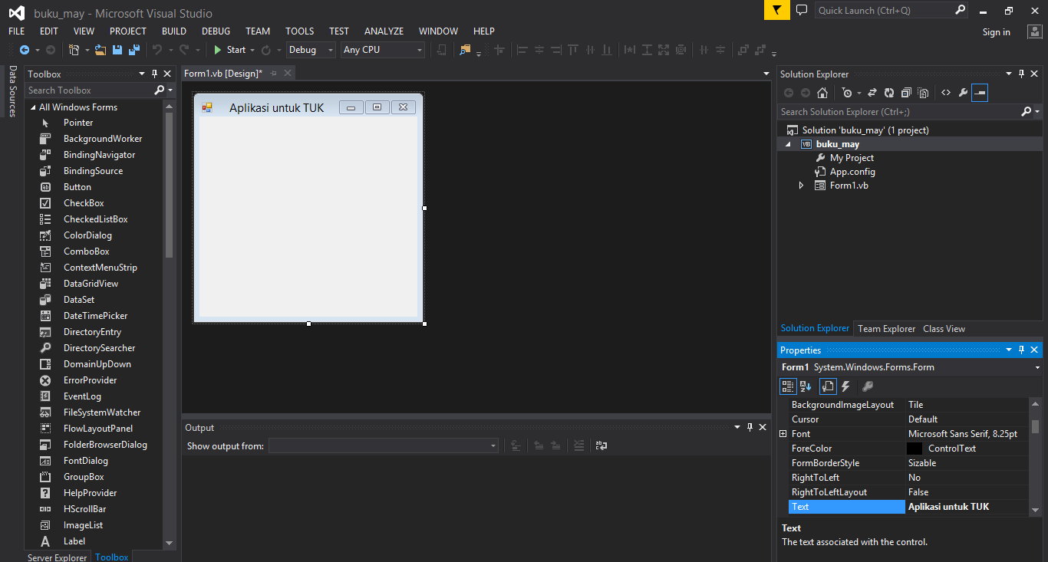Open the notifications flag icon
1048x562 pixels.
pyautogui.click(x=776, y=10)
